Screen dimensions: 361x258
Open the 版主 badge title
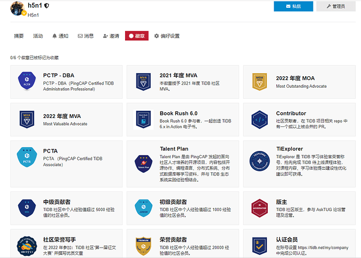point(281,202)
